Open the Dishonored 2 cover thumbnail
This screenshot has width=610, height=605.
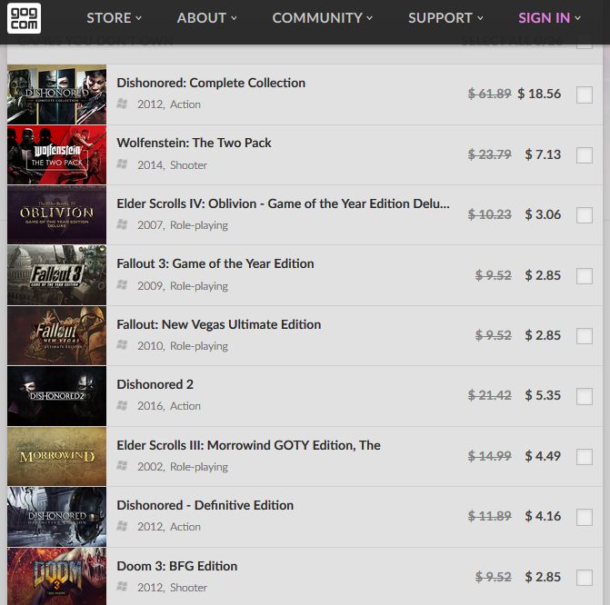tap(56, 396)
